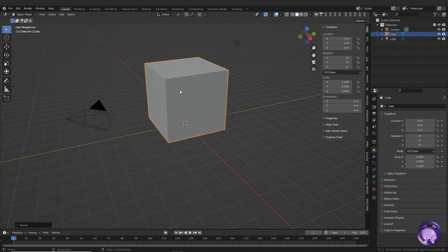Open the XYZ Euler dropdown in sidebar
This screenshot has height=252, width=448.
pos(342,72)
